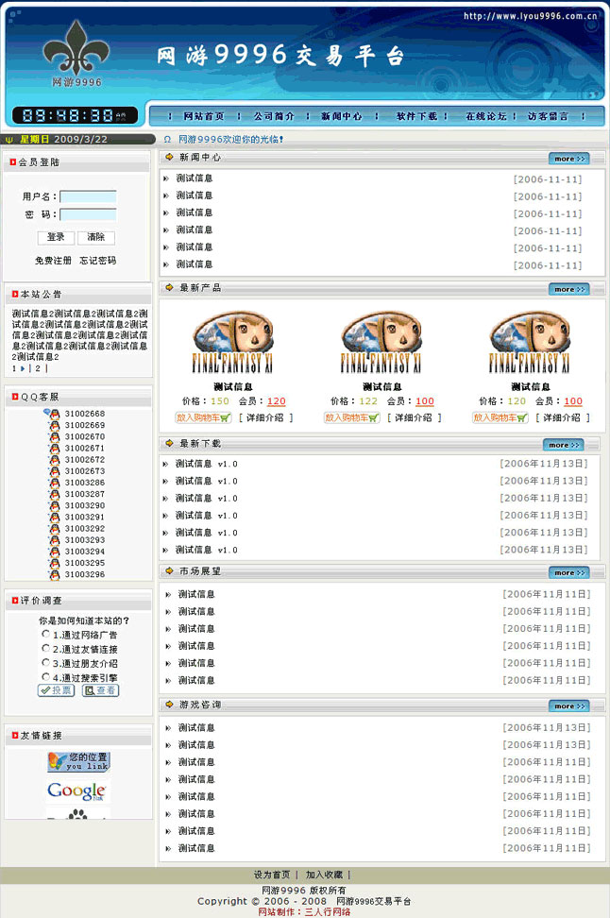Open more in 游戏咨询 section
The width and height of the screenshot is (610, 918).
tap(569, 706)
